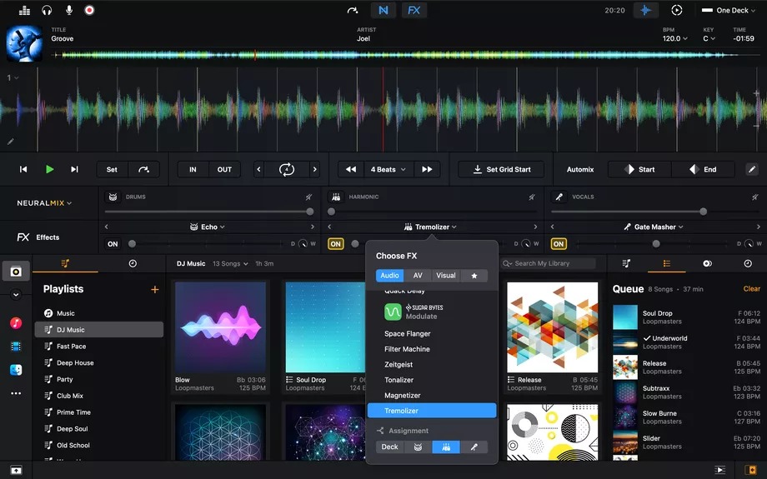Image resolution: width=767 pixels, height=479 pixels.
Task: Expand the NEURALMIX dropdown
Action: (44, 202)
